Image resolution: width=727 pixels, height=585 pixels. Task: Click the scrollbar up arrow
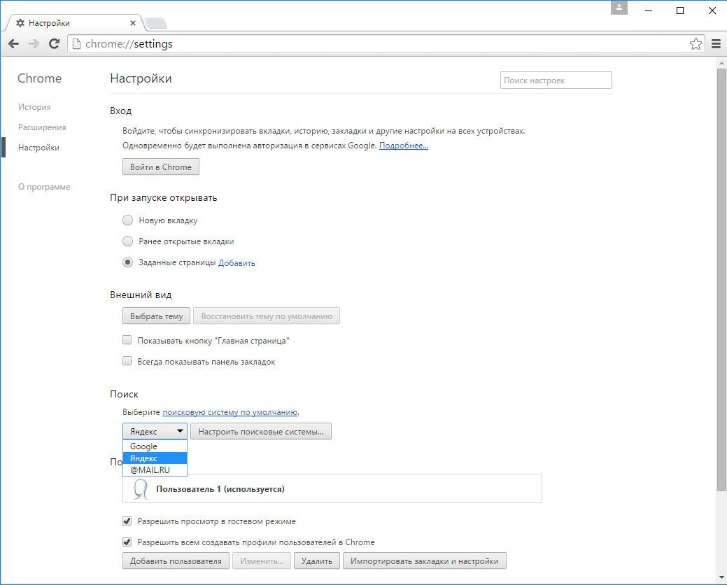point(721,62)
